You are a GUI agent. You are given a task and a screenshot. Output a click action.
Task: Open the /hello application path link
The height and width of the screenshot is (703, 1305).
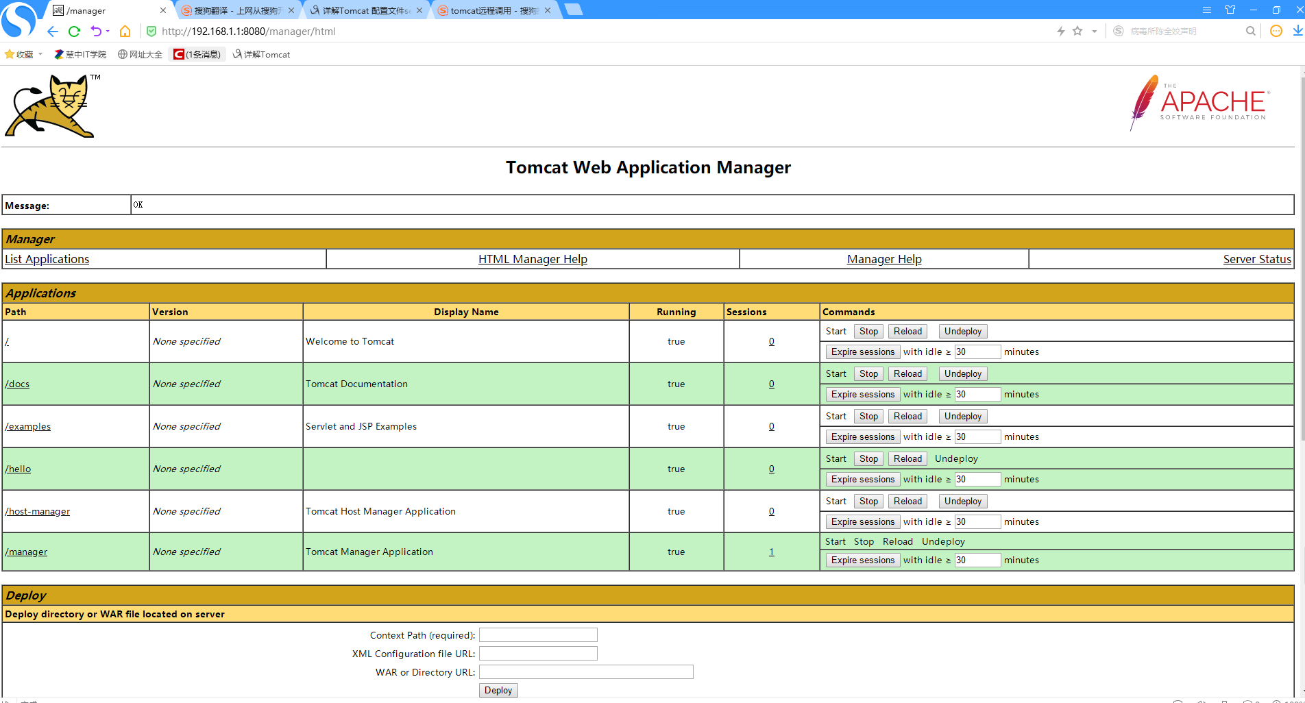[18, 469]
